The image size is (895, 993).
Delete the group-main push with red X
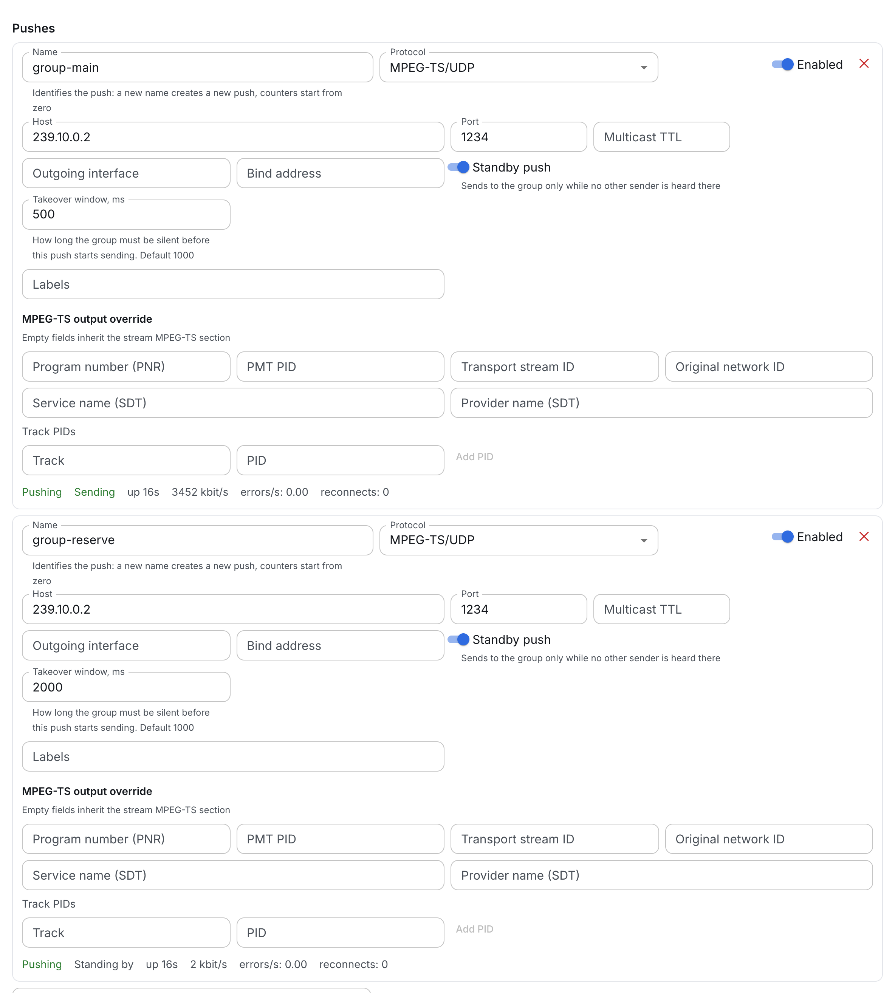point(864,64)
